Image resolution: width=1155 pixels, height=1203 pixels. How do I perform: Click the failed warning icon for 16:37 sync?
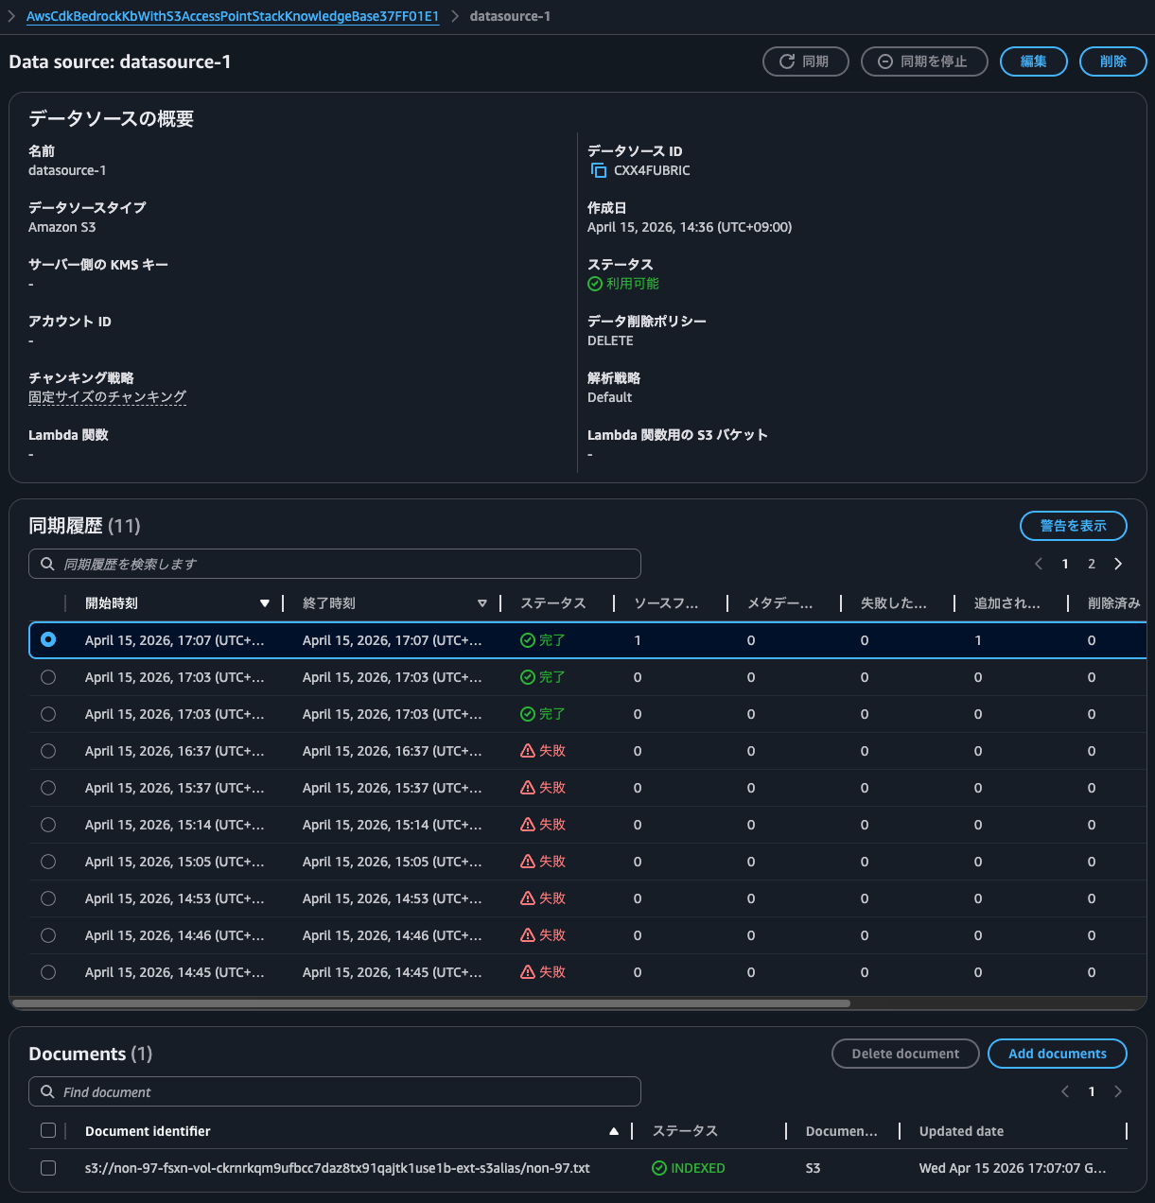point(528,751)
